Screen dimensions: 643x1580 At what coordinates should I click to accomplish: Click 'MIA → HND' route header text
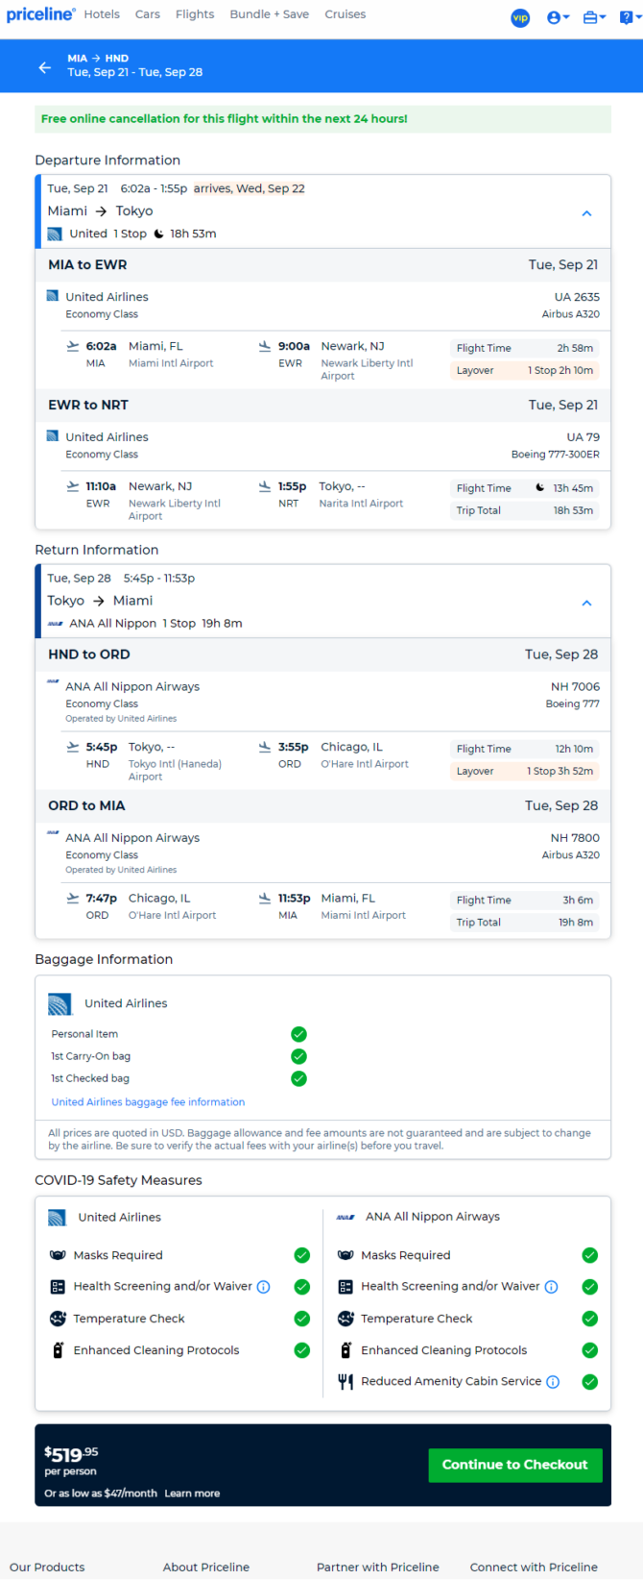tap(98, 59)
